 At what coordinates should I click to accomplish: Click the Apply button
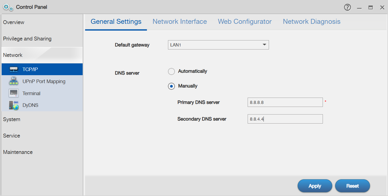[315, 186]
